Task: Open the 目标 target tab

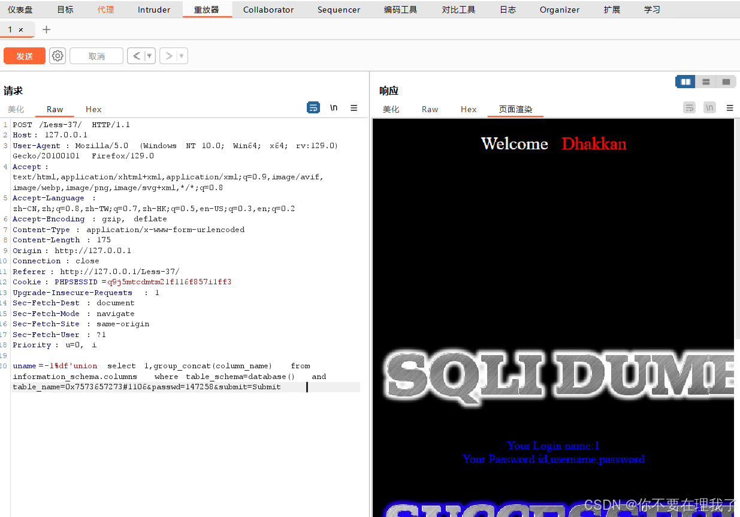Action: tap(65, 10)
